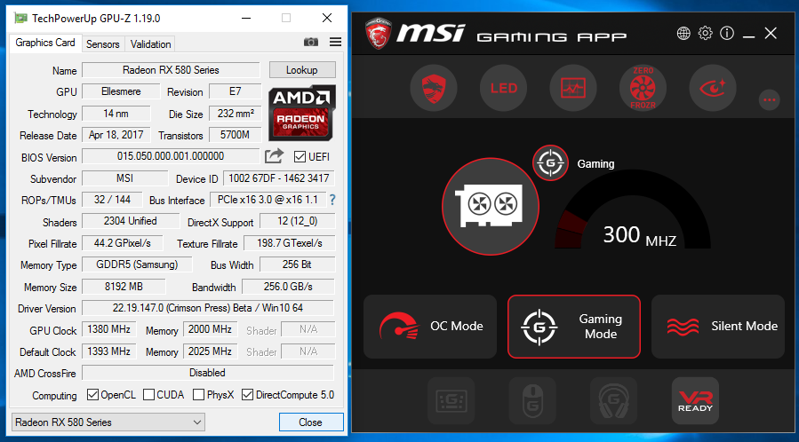Click the Subvendor MSI value
Image resolution: width=799 pixels, height=442 pixels.
[x=124, y=178]
